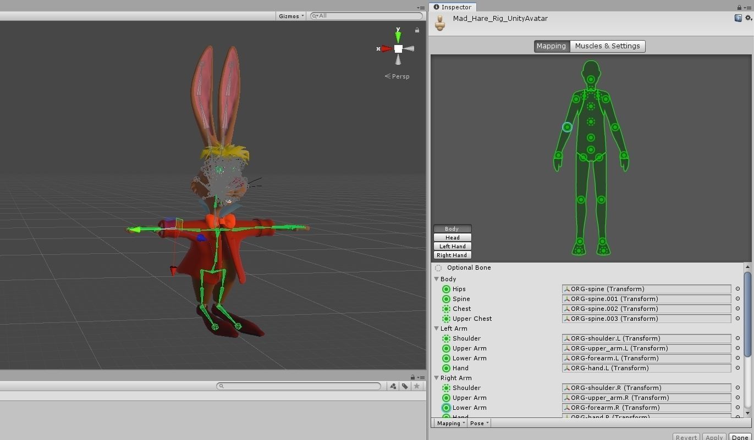Open the scene search mode dropdown magnifier
The width and height of the screenshot is (754, 440).
click(x=316, y=16)
